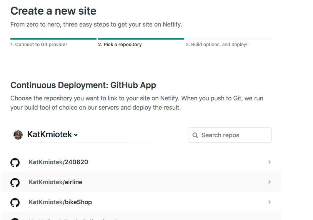Choose the KatKmiotek/airline repository

141,182
